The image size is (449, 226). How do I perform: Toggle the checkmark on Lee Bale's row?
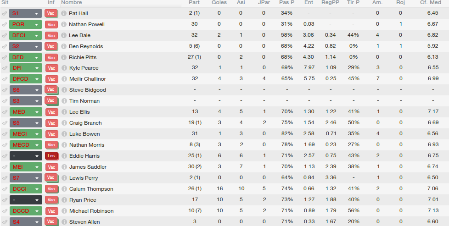(x=4, y=35)
